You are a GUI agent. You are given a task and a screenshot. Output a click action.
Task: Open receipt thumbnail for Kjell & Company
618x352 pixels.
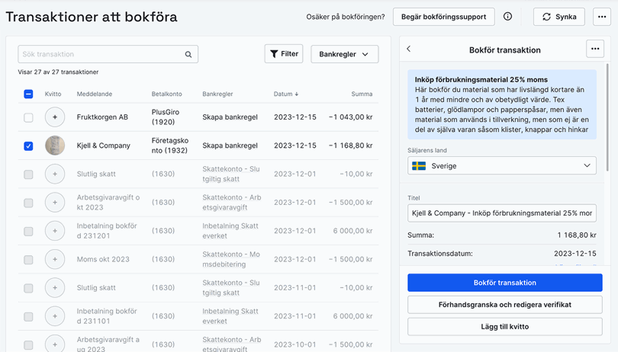pyautogui.click(x=55, y=146)
